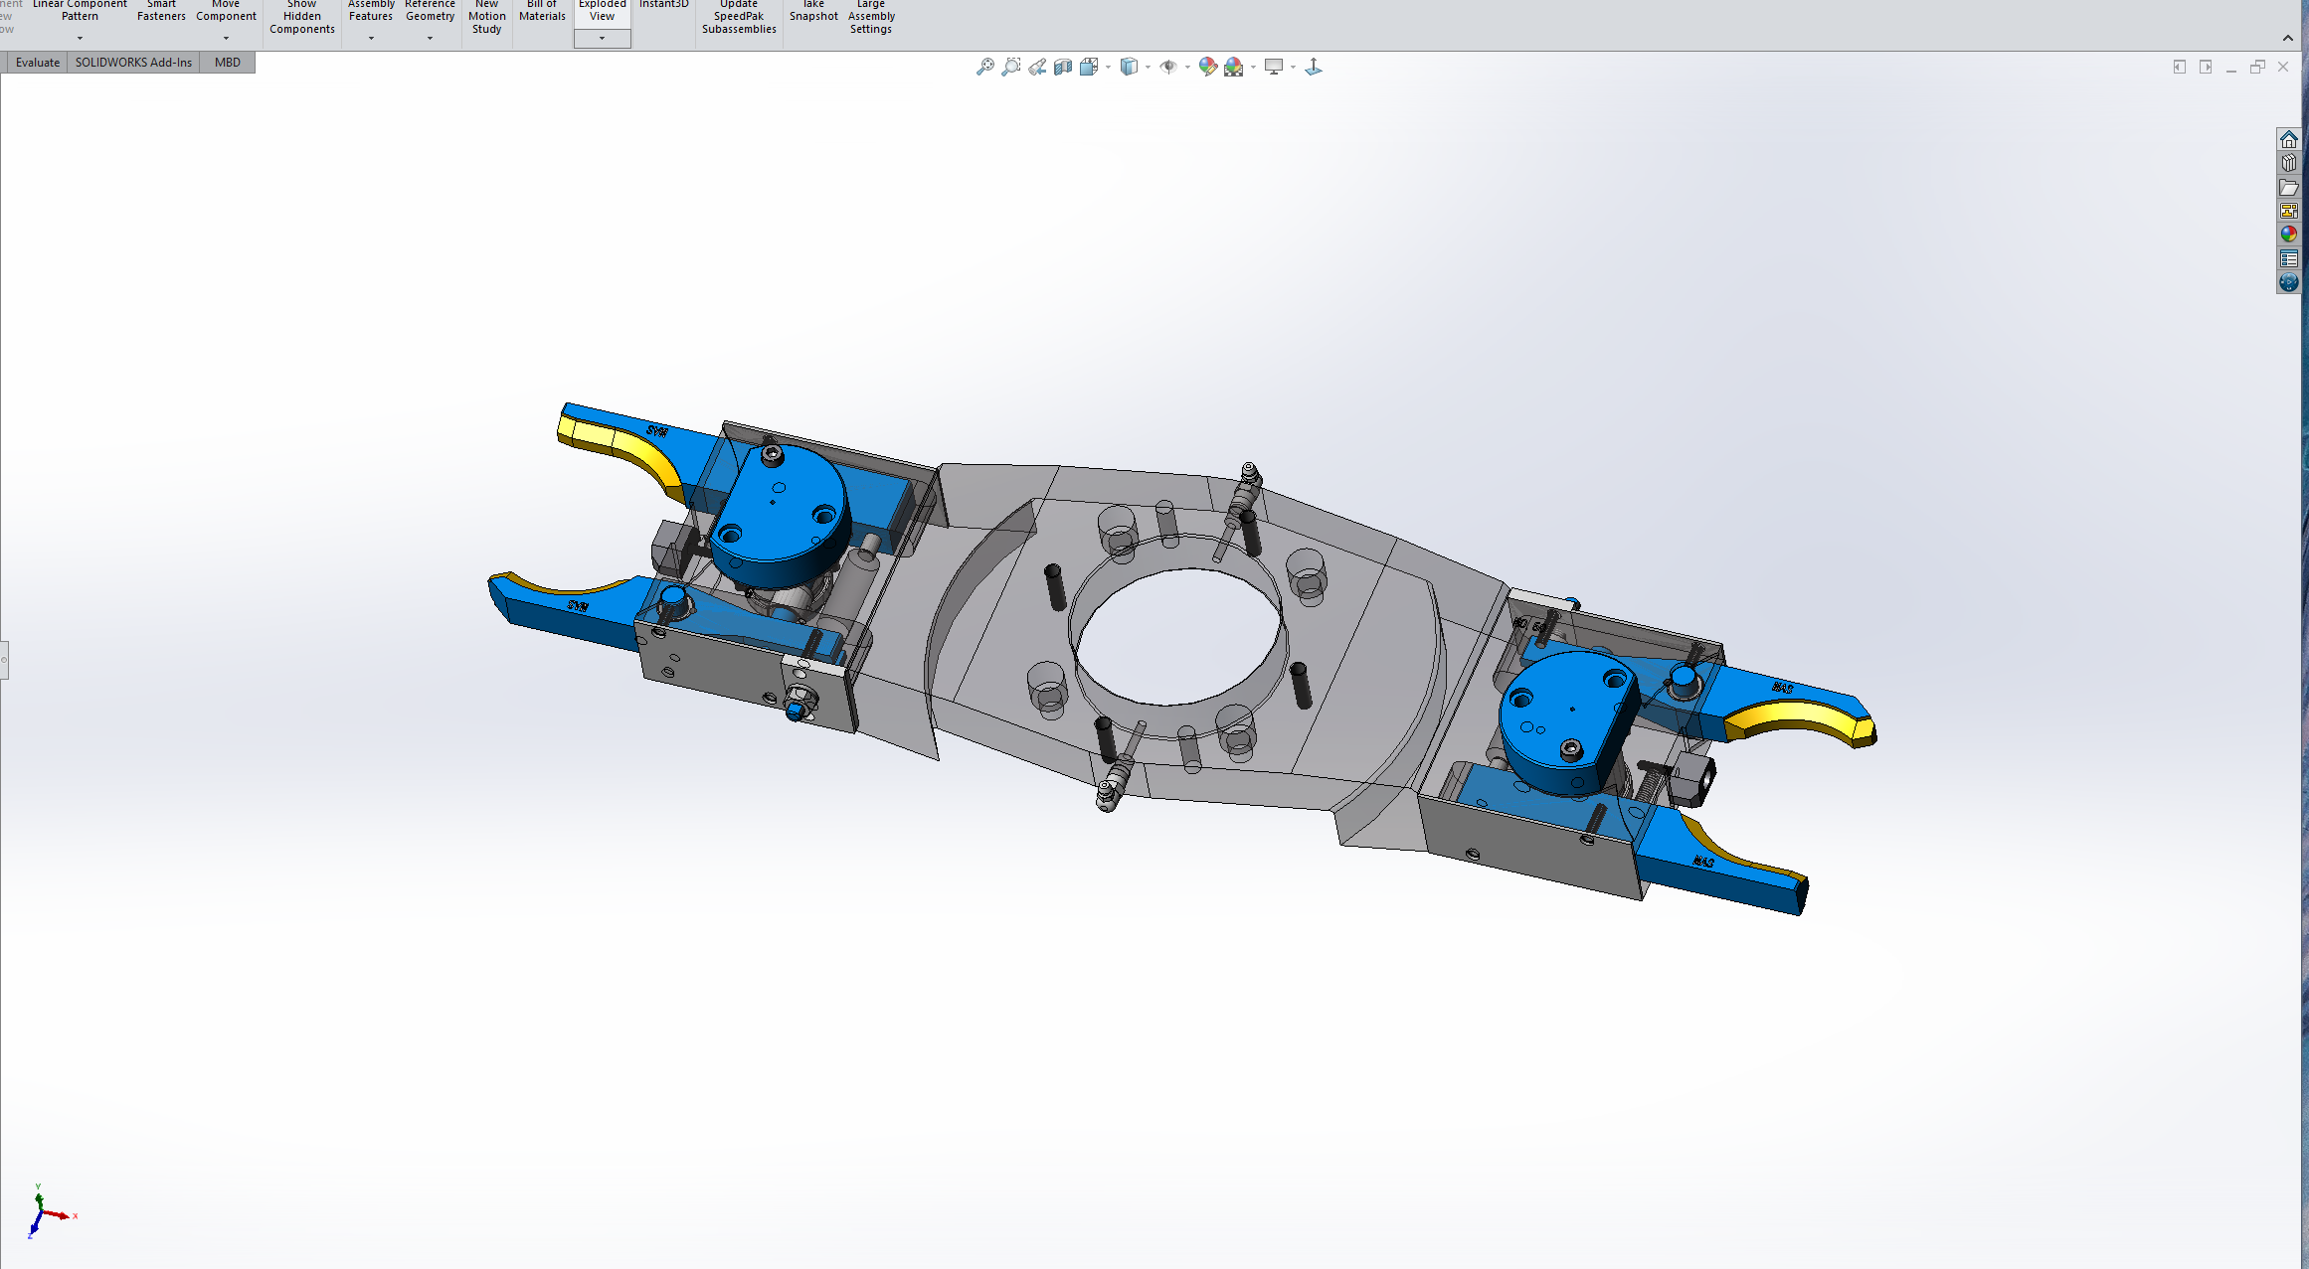Click the Previous View icon
Image resolution: width=2309 pixels, height=1269 pixels.
(1037, 67)
